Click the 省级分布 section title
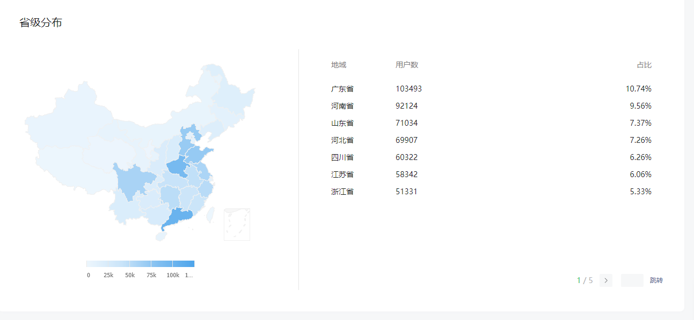694x320 pixels. click(x=41, y=22)
